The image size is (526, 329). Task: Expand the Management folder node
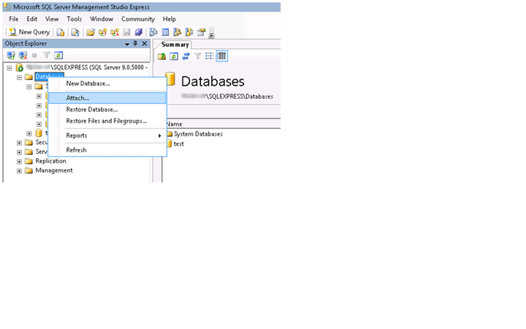pos(19,171)
